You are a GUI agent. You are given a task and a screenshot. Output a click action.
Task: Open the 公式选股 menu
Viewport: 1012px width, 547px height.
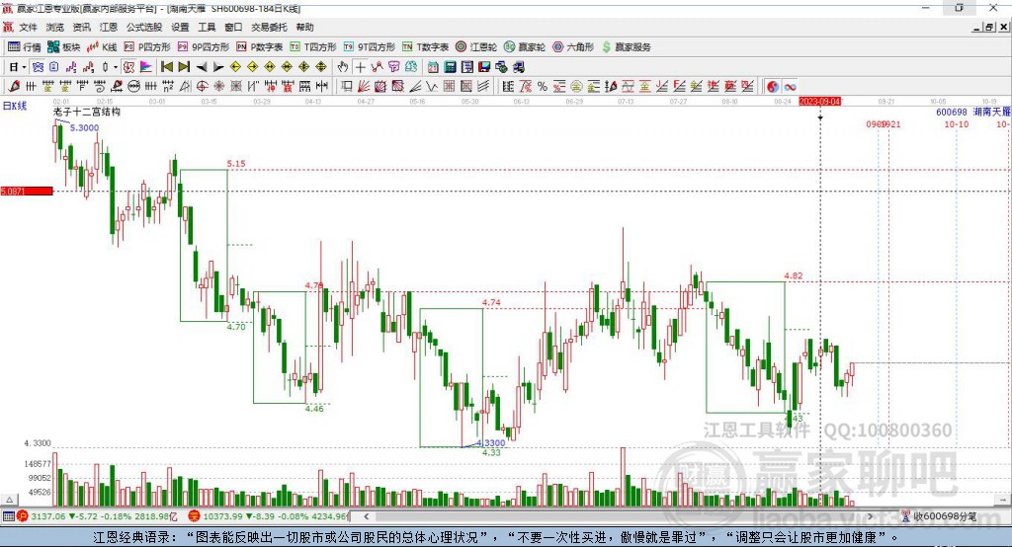(x=144, y=27)
